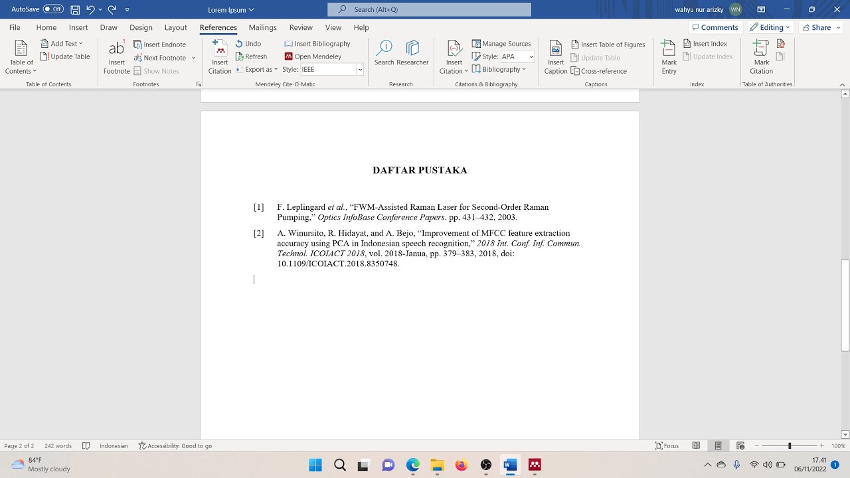850x478 pixels.
Task: Switch to Read Mode view icon
Action: (x=696, y=446)
